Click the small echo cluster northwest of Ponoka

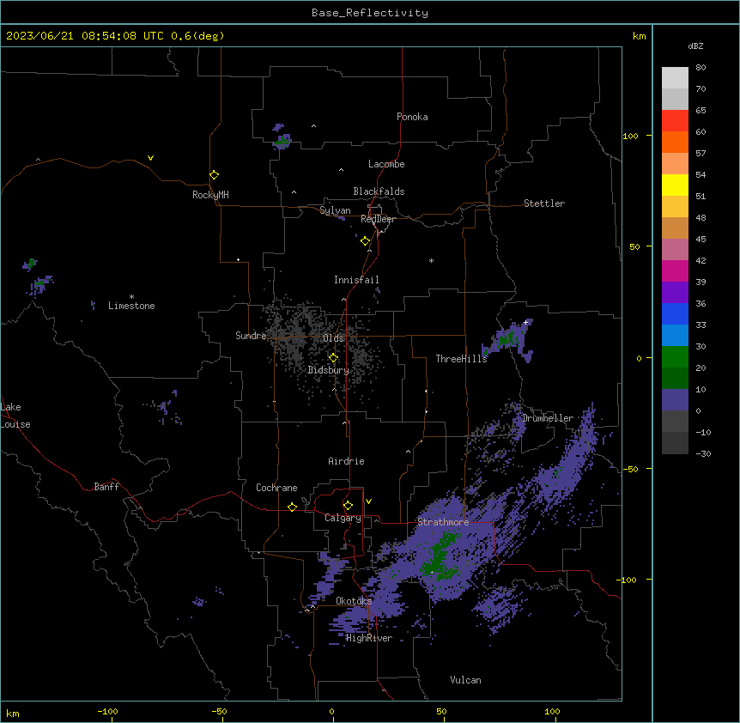(282, 137)
